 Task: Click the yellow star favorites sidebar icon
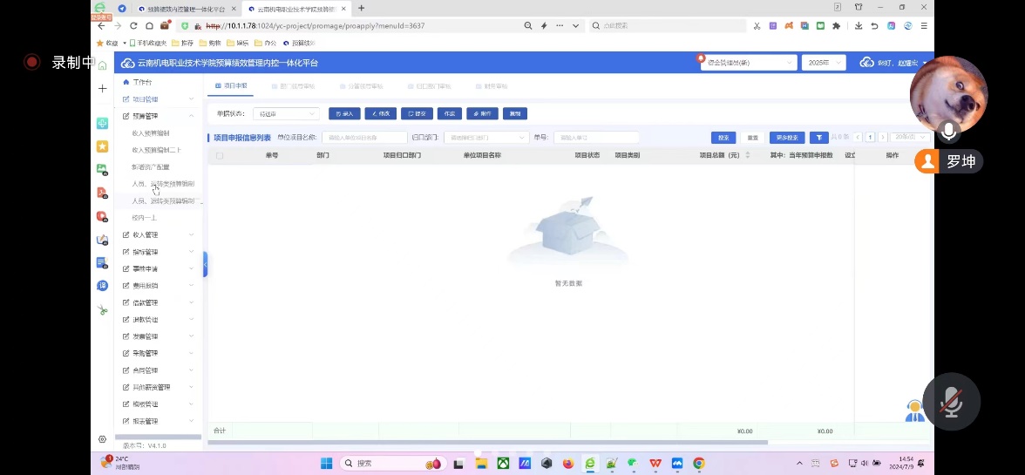(102, 146)
